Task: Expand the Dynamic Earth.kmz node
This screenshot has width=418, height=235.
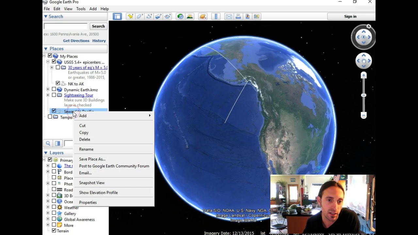Action: 48,89
